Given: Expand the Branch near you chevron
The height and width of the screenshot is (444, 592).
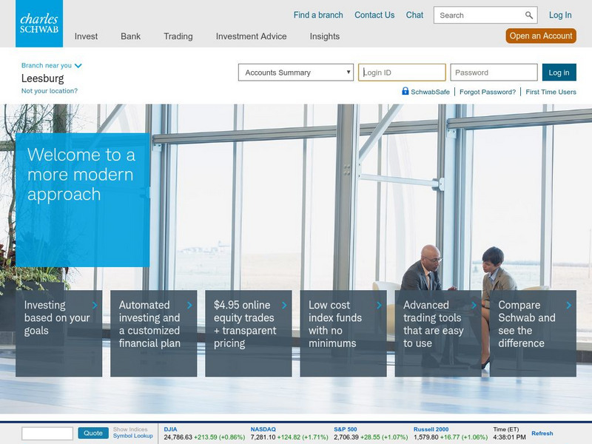Looking at the screenshot, I should pos(78,66).
